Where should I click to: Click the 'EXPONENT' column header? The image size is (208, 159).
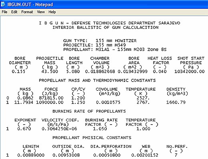click(25, 120)
